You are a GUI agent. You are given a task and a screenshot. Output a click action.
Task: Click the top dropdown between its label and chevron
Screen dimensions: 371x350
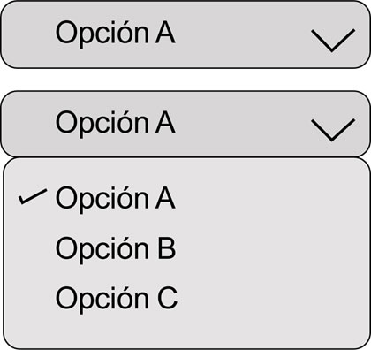pyautogui.click(x=243, y=34)
